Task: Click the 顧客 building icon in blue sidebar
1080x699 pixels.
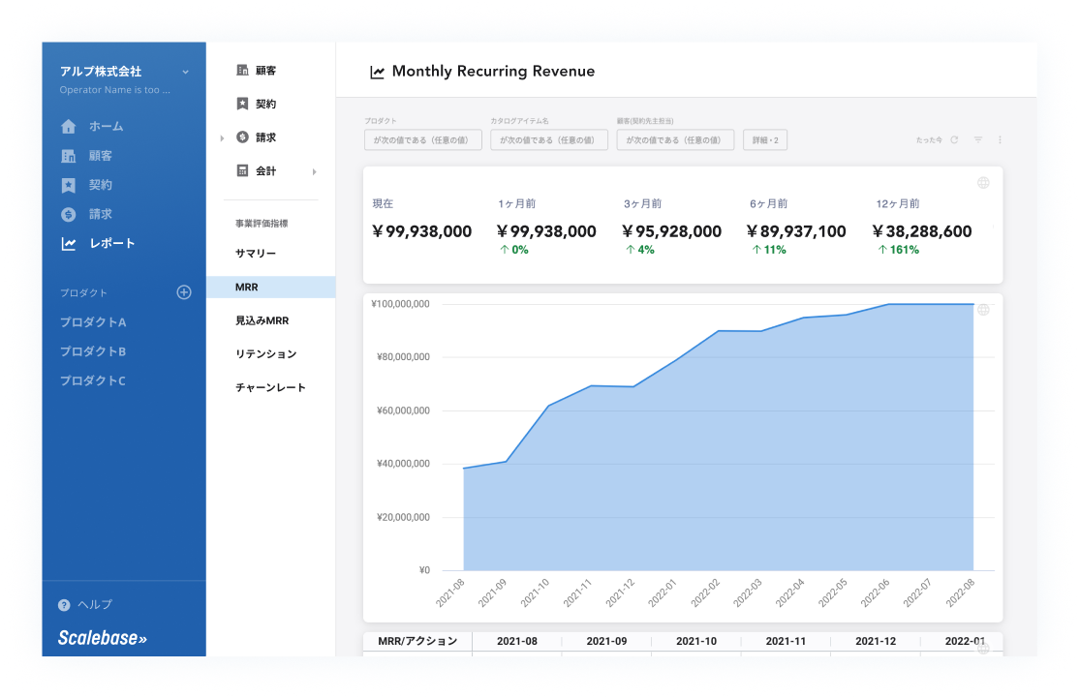Action: point(68,156)
